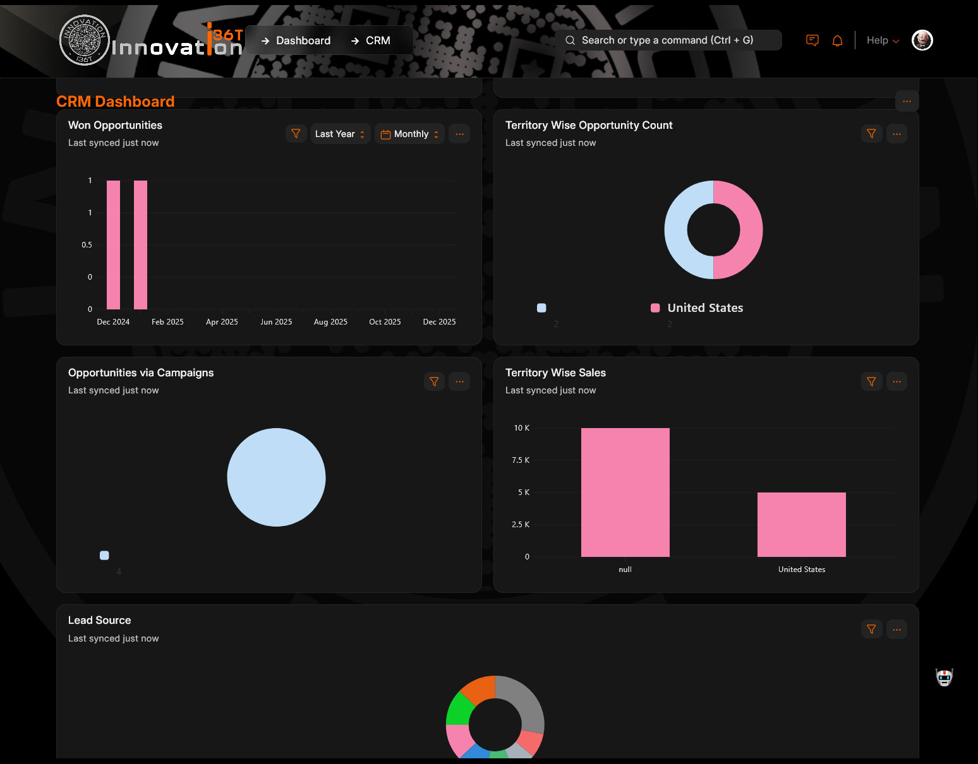Expand the Help menu
Viewport: 978px width, 764px height.
882,40
